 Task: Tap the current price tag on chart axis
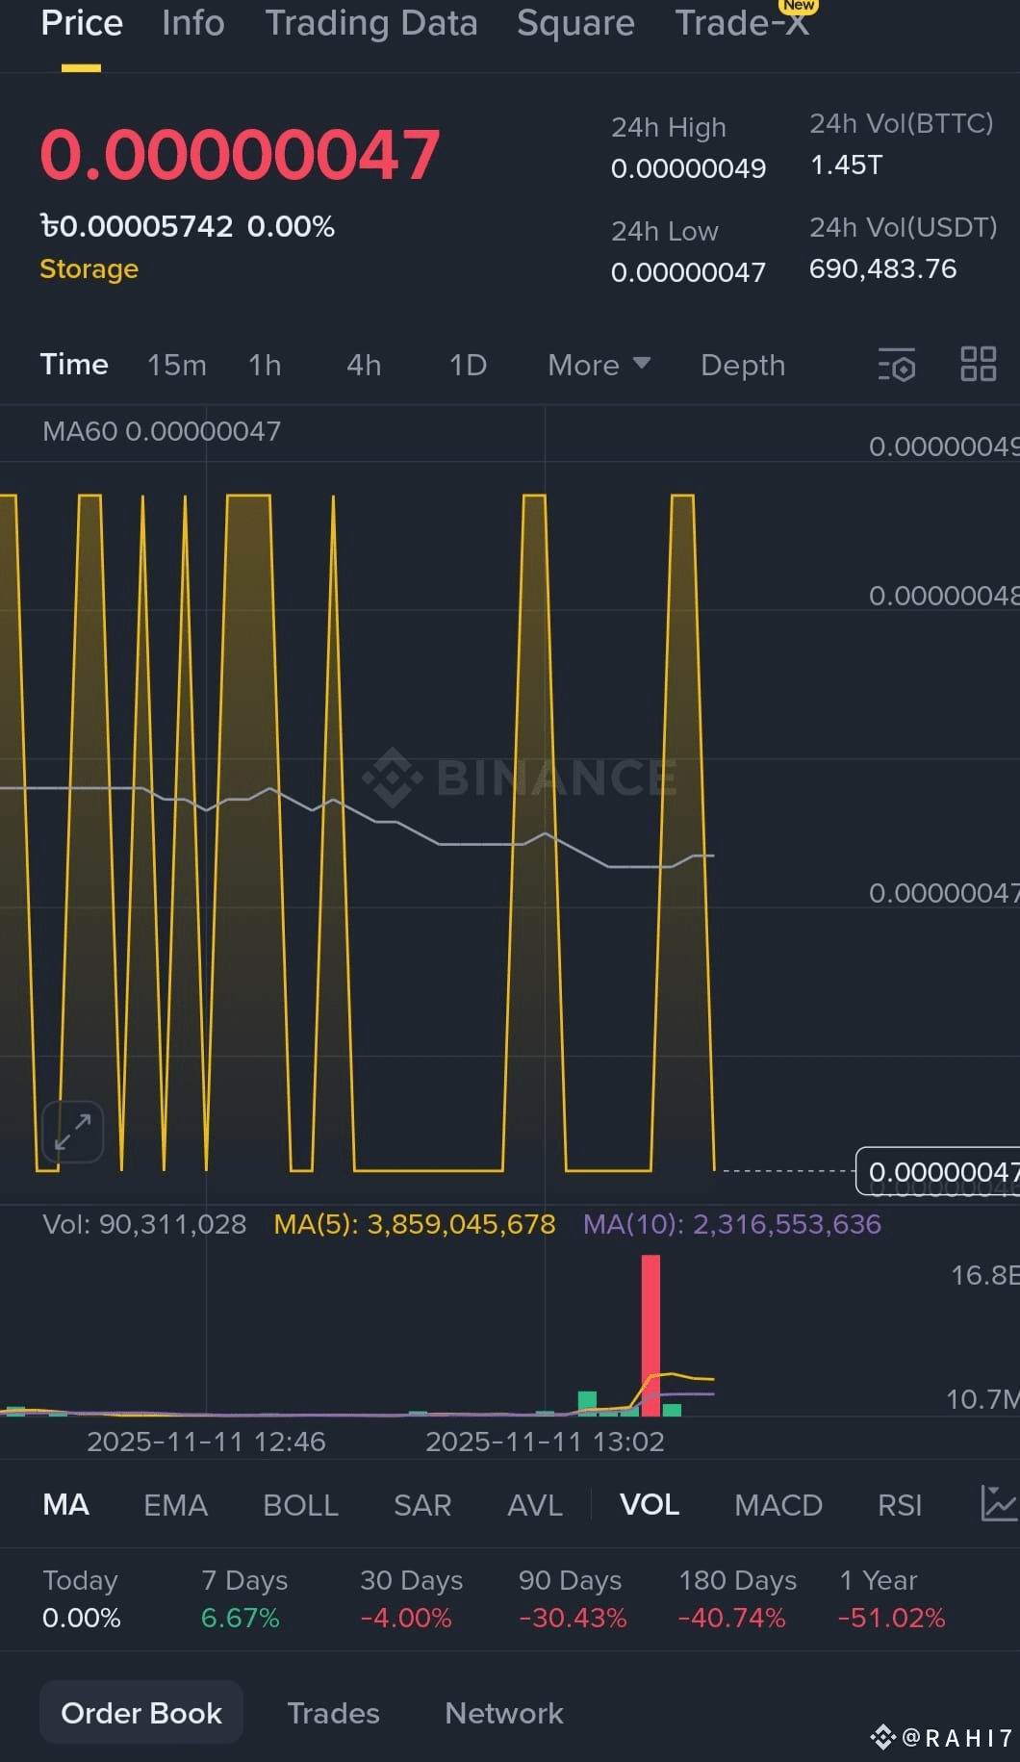point(938,1171)
